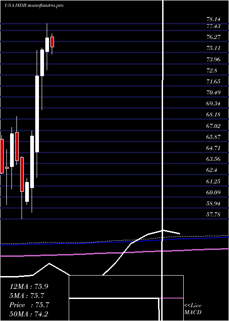Click the 58.94 price level label
Image resolution: width=229 pixels, height=321 pixels.
213,204
